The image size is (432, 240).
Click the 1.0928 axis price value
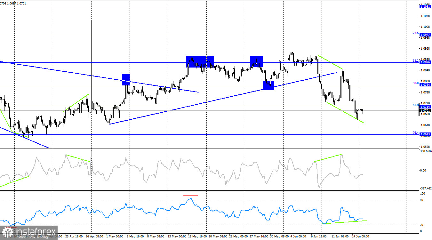tap(425, 49)
